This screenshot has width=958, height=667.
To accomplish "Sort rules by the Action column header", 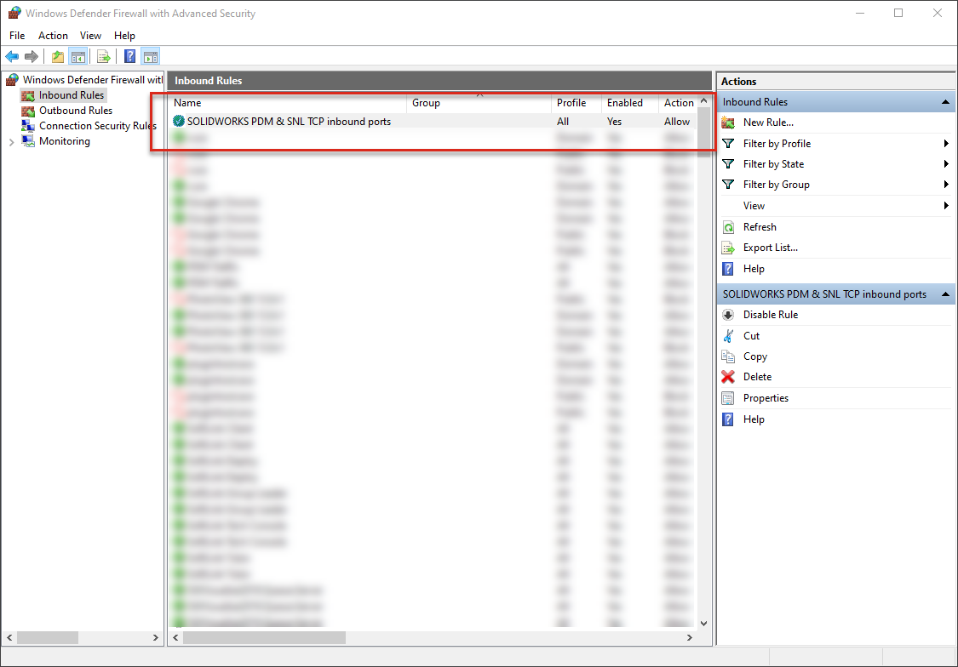I will click(x=678, y=103).
